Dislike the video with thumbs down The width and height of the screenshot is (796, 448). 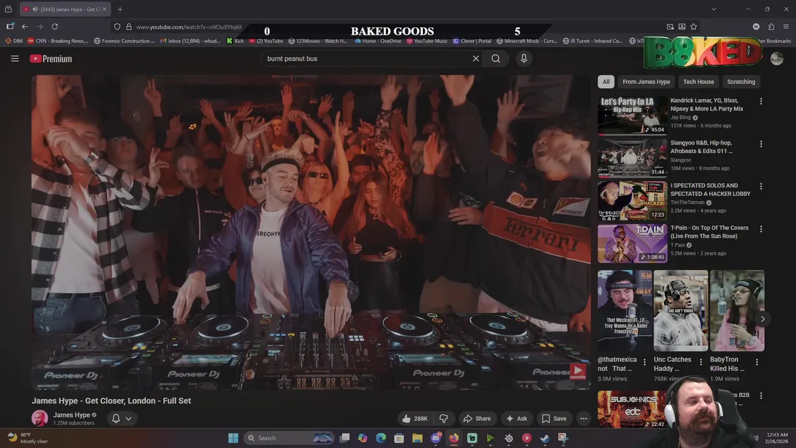pos(443,419)
